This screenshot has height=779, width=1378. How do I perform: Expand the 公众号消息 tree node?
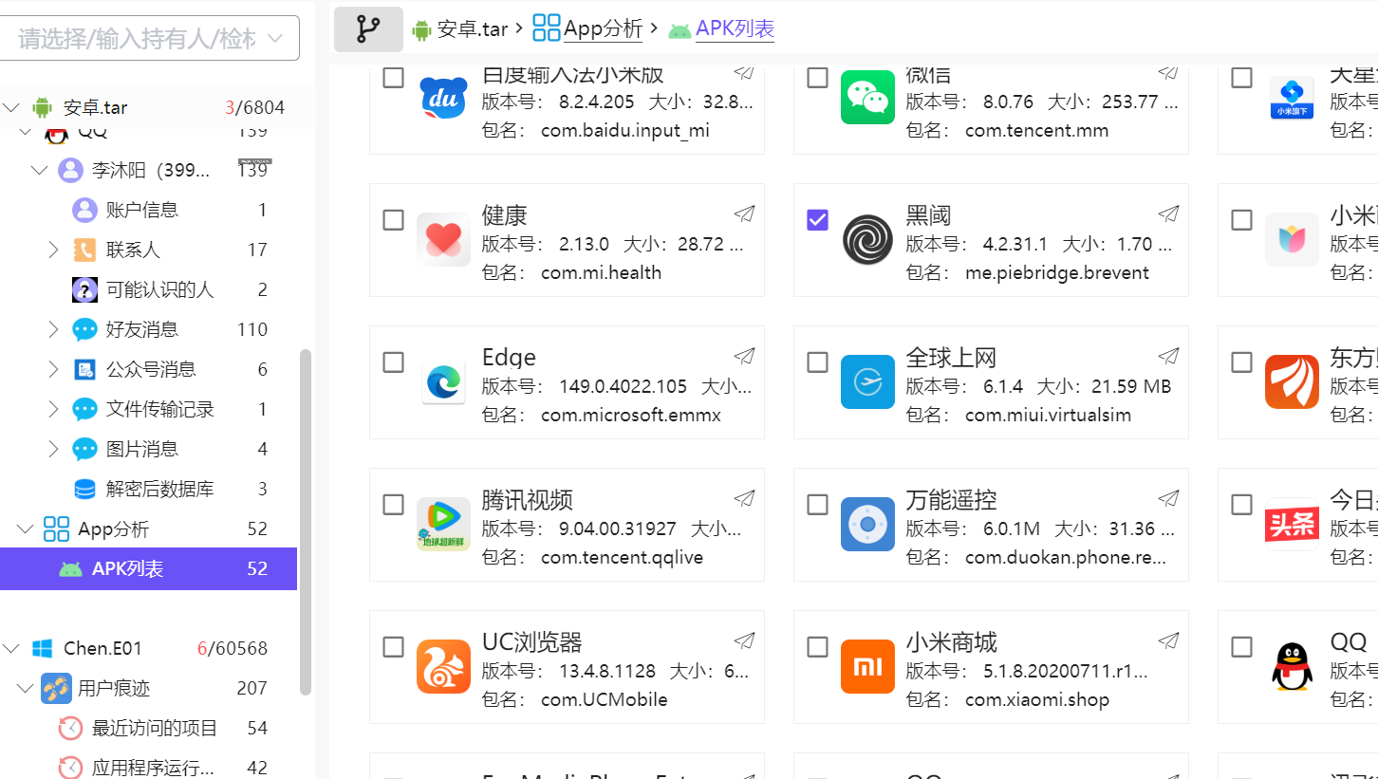[54, 369]
